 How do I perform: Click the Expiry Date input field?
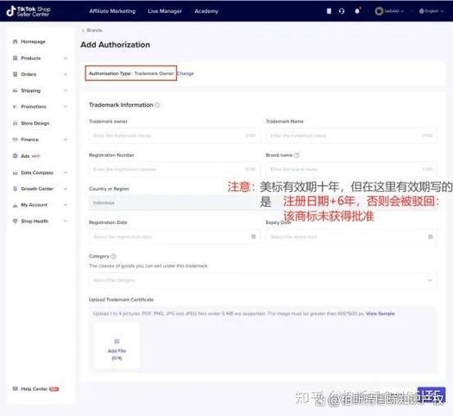351,237
